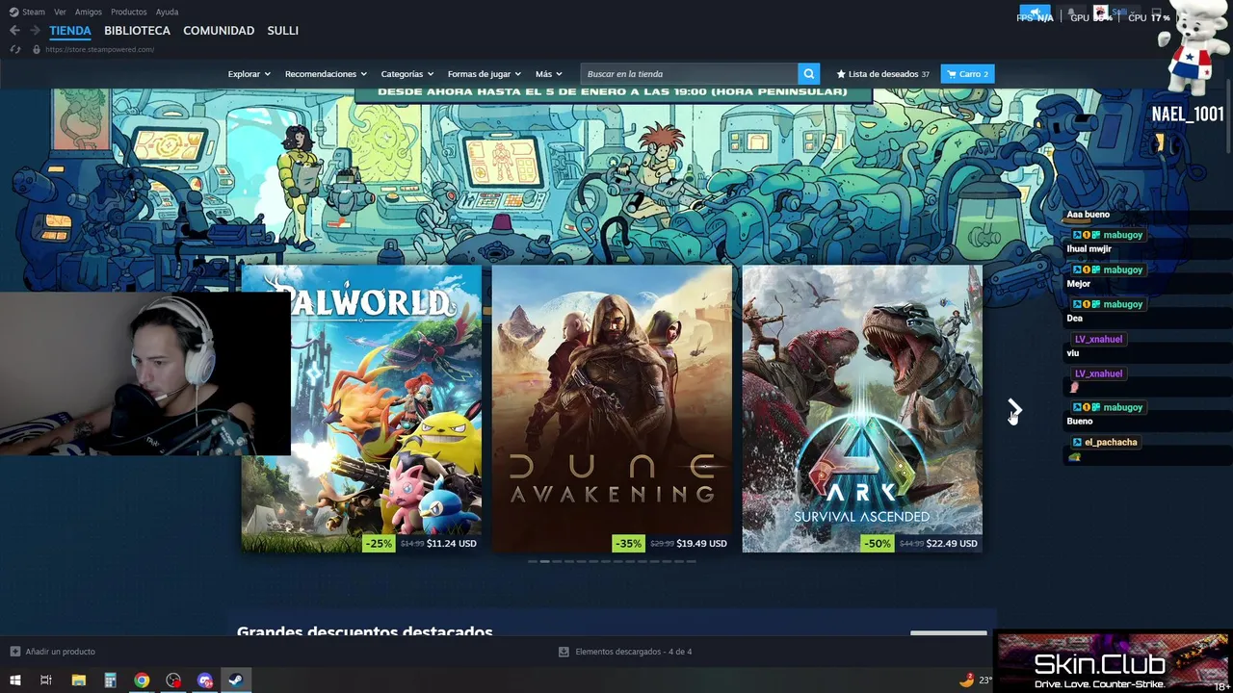Viewport: 1233px width, 693px height.
Task: Click the padlock icon beside the URL
Action: pos(37,49)
